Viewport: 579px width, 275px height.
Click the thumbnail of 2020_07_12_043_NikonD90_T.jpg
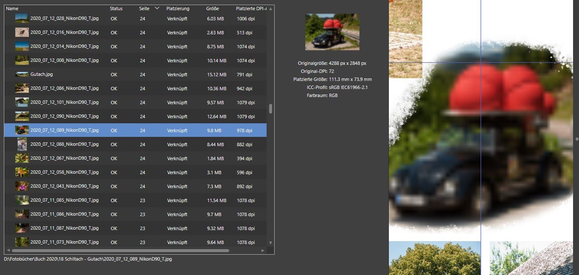click(x=22, y=186)
